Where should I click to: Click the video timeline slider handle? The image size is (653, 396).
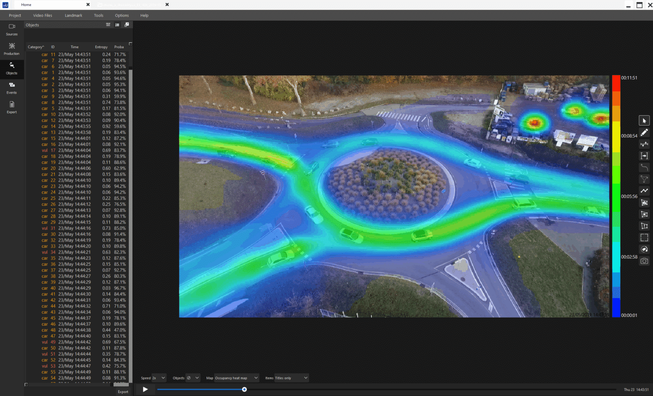(244, 389)
